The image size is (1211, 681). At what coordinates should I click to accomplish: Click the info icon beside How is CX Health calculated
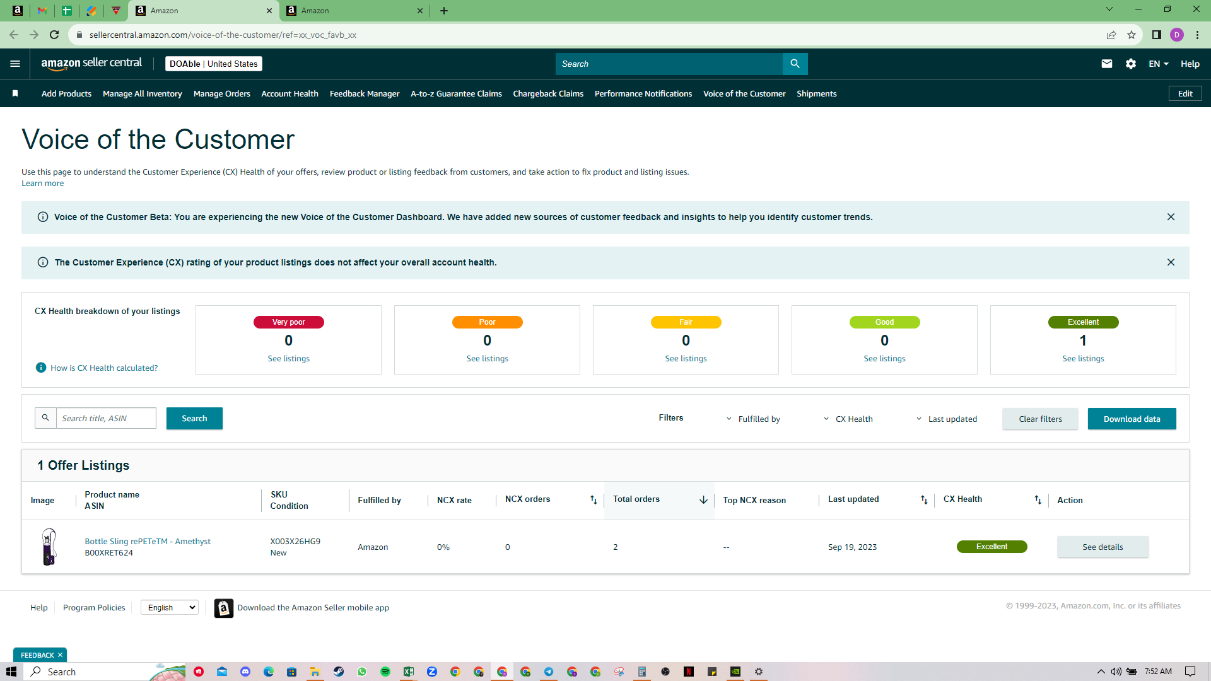[41, 368]
